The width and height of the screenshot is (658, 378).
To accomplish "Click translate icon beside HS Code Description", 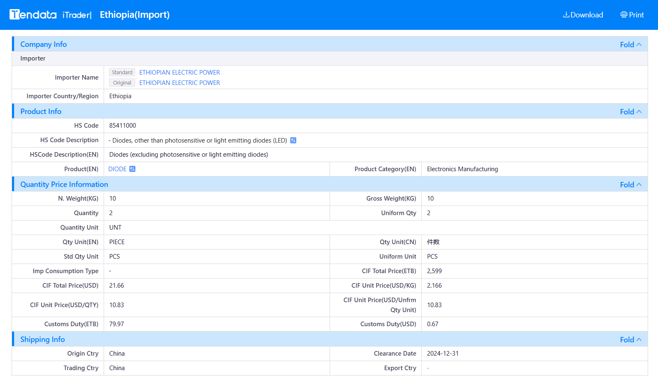I will click(x=293, y=141).
